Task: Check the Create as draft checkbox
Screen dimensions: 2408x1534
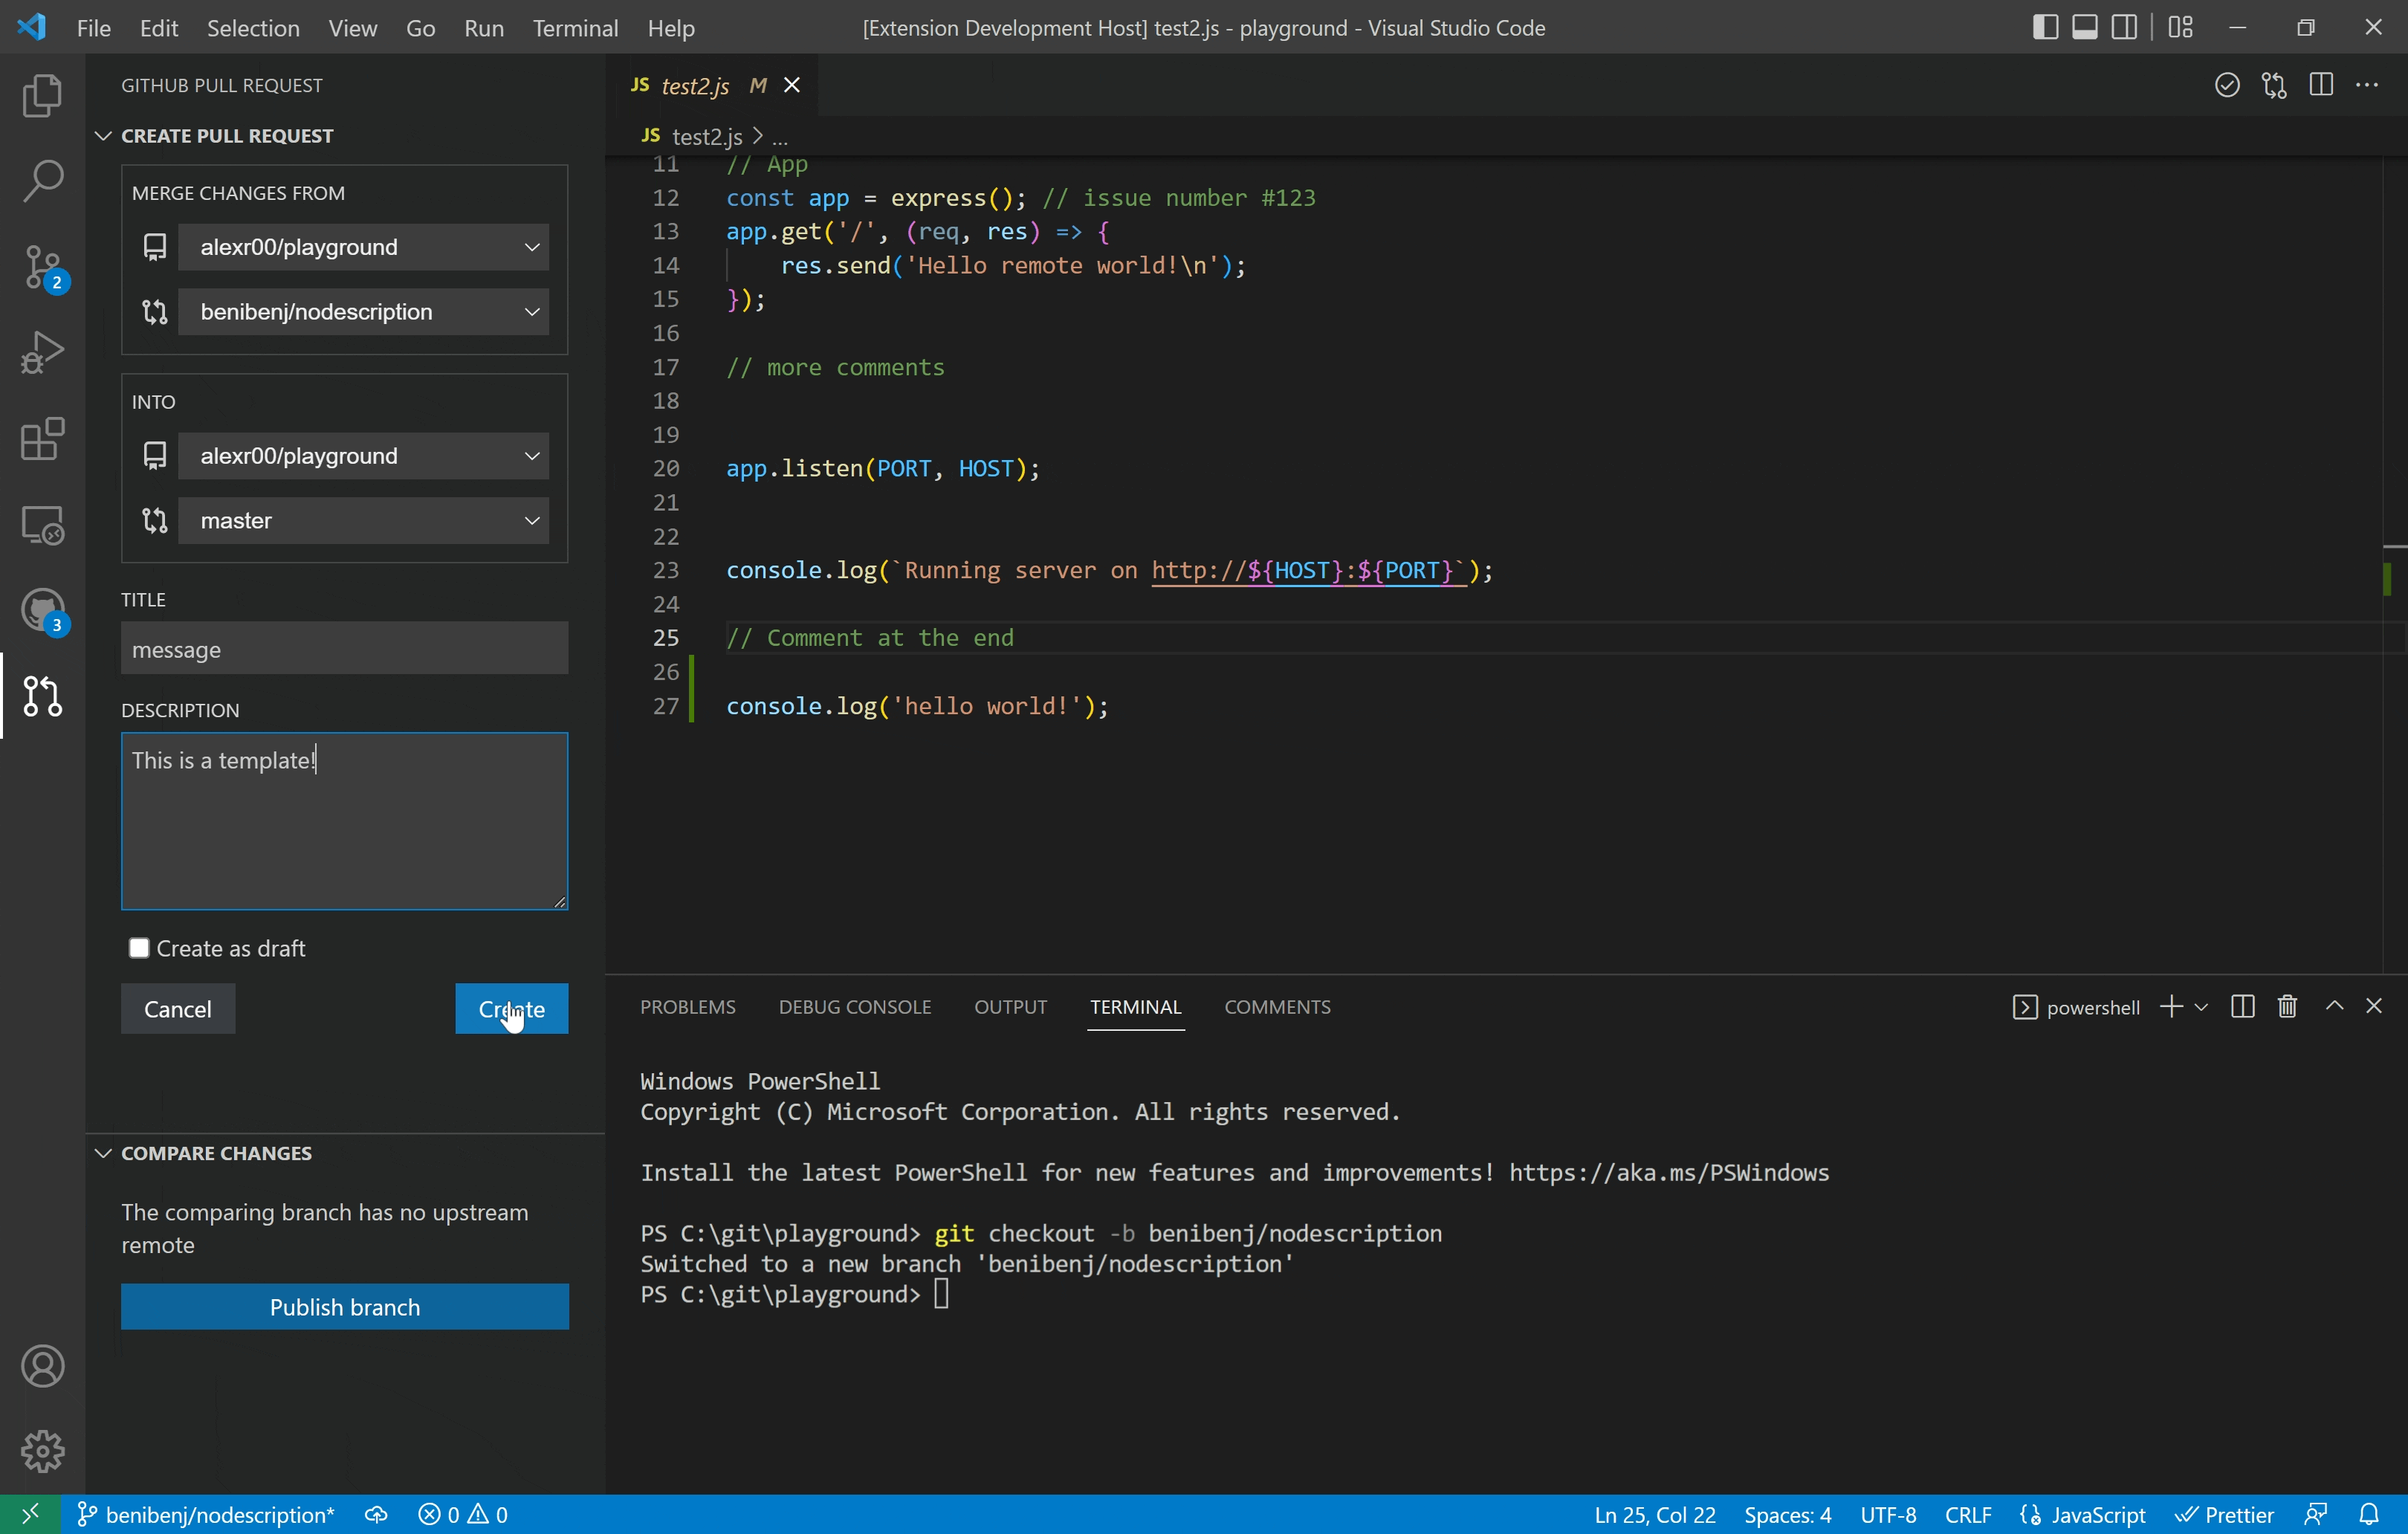Action: click(139, 948)
